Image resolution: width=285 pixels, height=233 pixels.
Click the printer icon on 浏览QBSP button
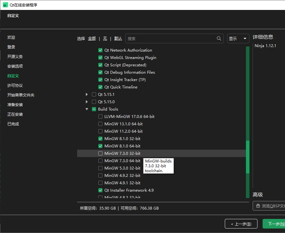pyautogui.click(x=258, y=206)
